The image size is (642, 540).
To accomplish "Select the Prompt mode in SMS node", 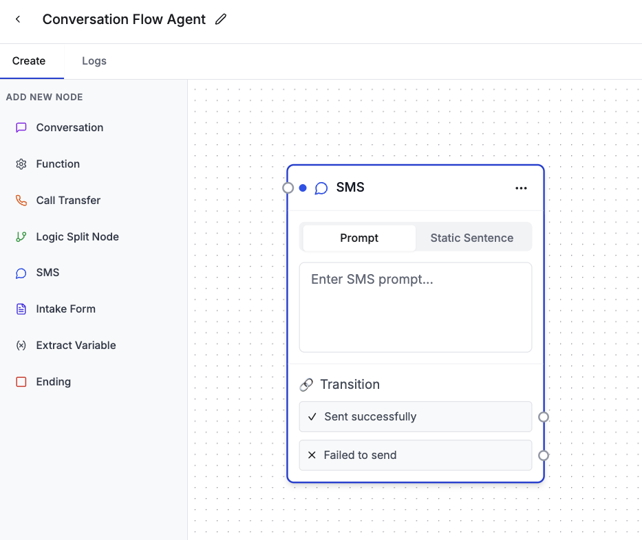I will [x=359, y=238].
